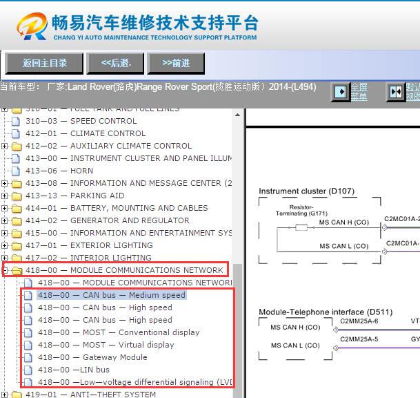Click the full-screen menu arrow icon

[341, 92]
